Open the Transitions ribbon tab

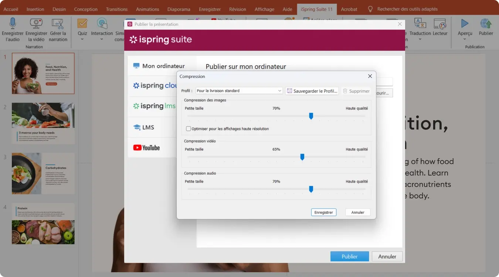pos(117,9)
